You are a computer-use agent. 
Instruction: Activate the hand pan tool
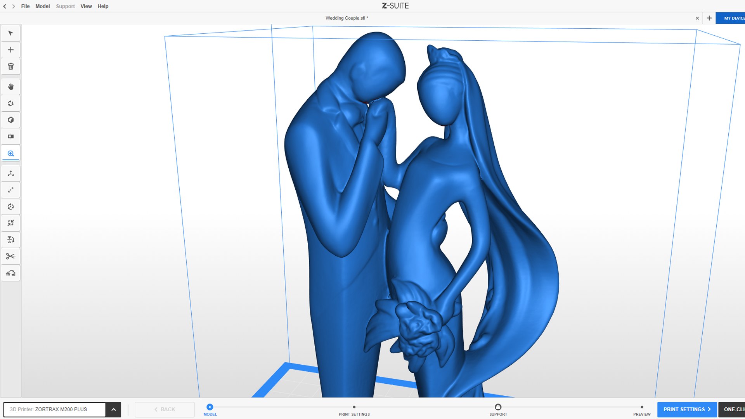(x=11, y=87)
